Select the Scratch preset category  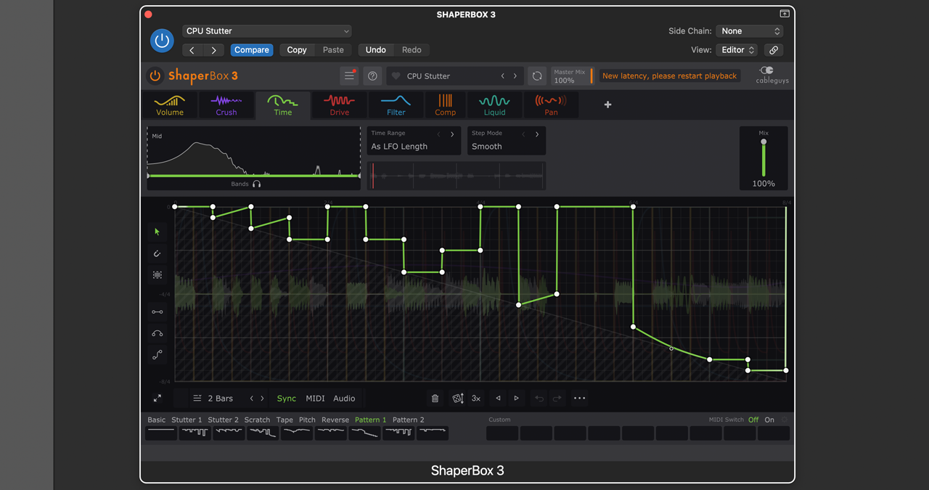click(257, 420)
